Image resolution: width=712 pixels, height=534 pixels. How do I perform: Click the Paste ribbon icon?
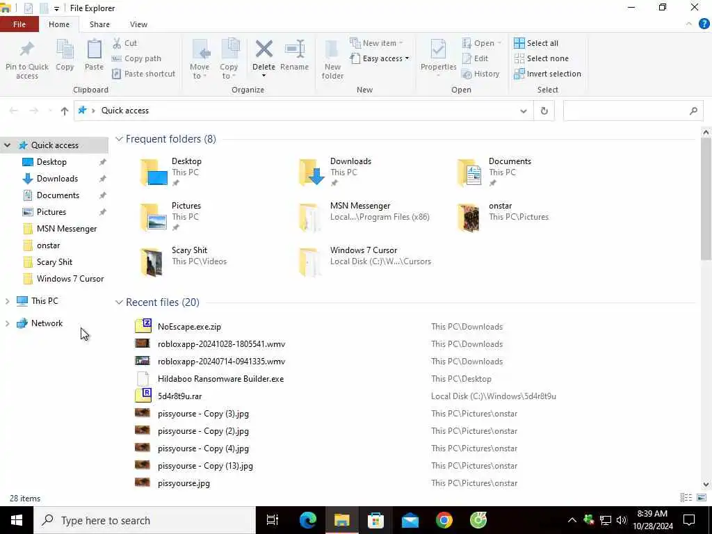pyautogui.click(x=94, y=49)
